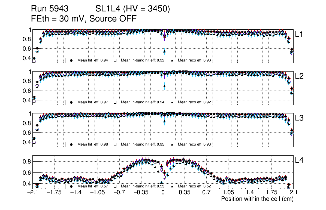Select the triangle marker in L2 legend
Viewport: 326px width, 210px height.
(x=172, y=102)
